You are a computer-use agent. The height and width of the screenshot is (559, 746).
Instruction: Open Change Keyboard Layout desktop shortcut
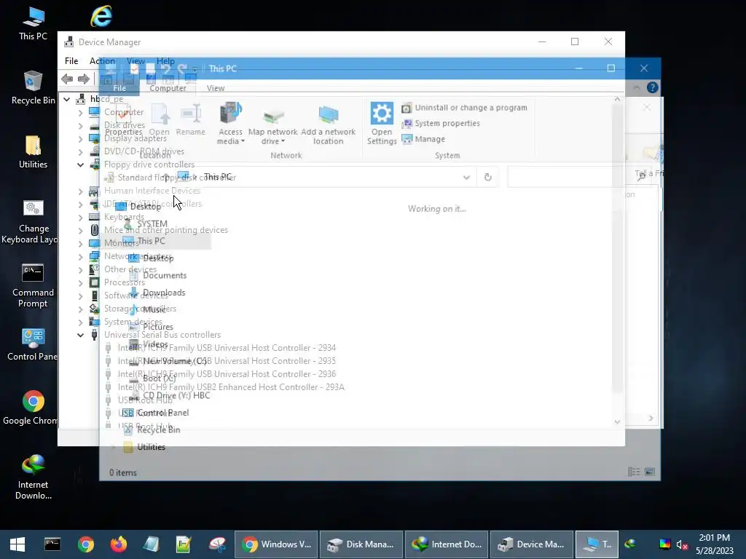tap(33, 221)
